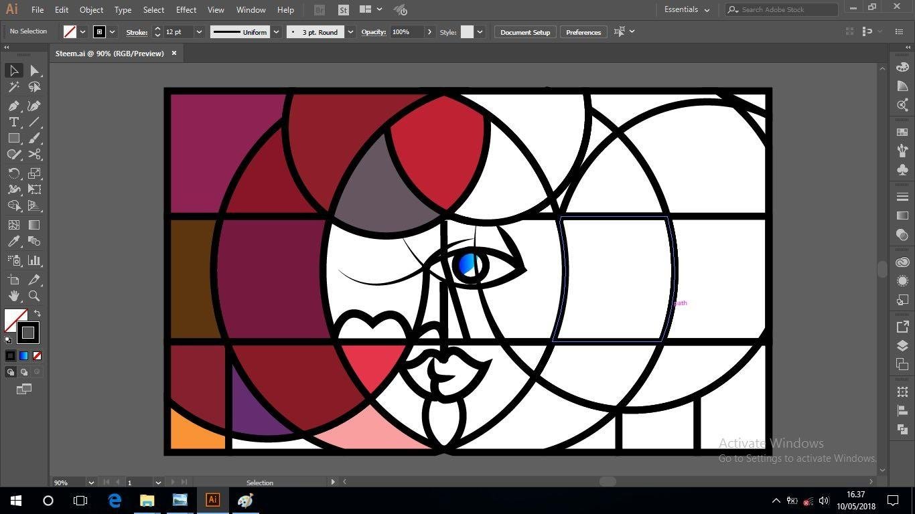This screenshot has width=915, height=514.
Task: Activate the Shape Builder tool
Action: click(13, 205)
